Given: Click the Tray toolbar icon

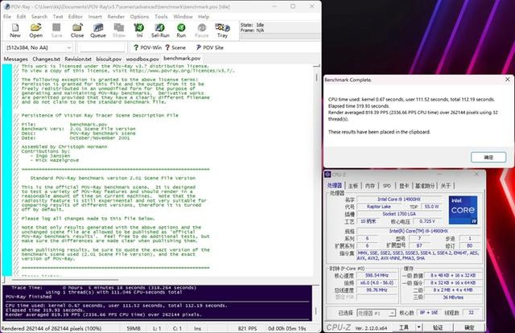Looking at the screenshot, I should pyautogui.click(x=222, y=31).
